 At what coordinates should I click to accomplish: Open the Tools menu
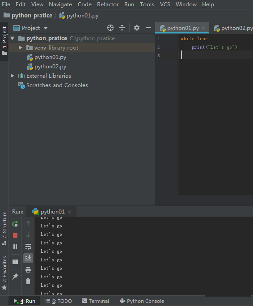click(x=147, y=4)
